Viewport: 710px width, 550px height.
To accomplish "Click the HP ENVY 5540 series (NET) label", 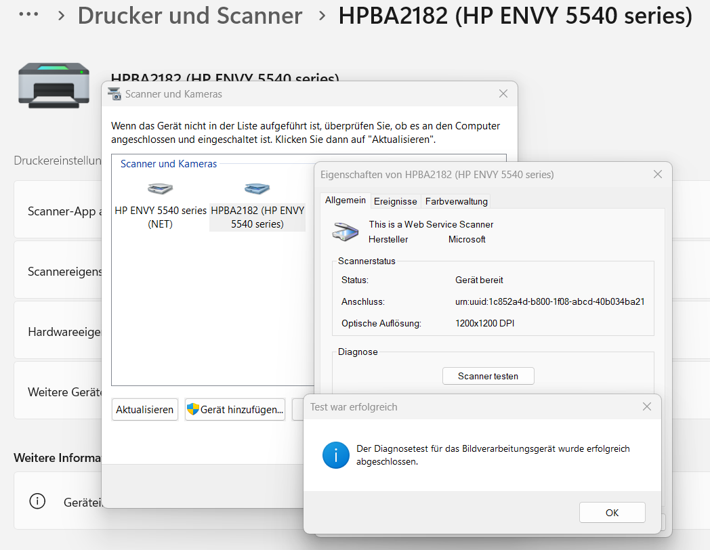I will coord(161,217).
